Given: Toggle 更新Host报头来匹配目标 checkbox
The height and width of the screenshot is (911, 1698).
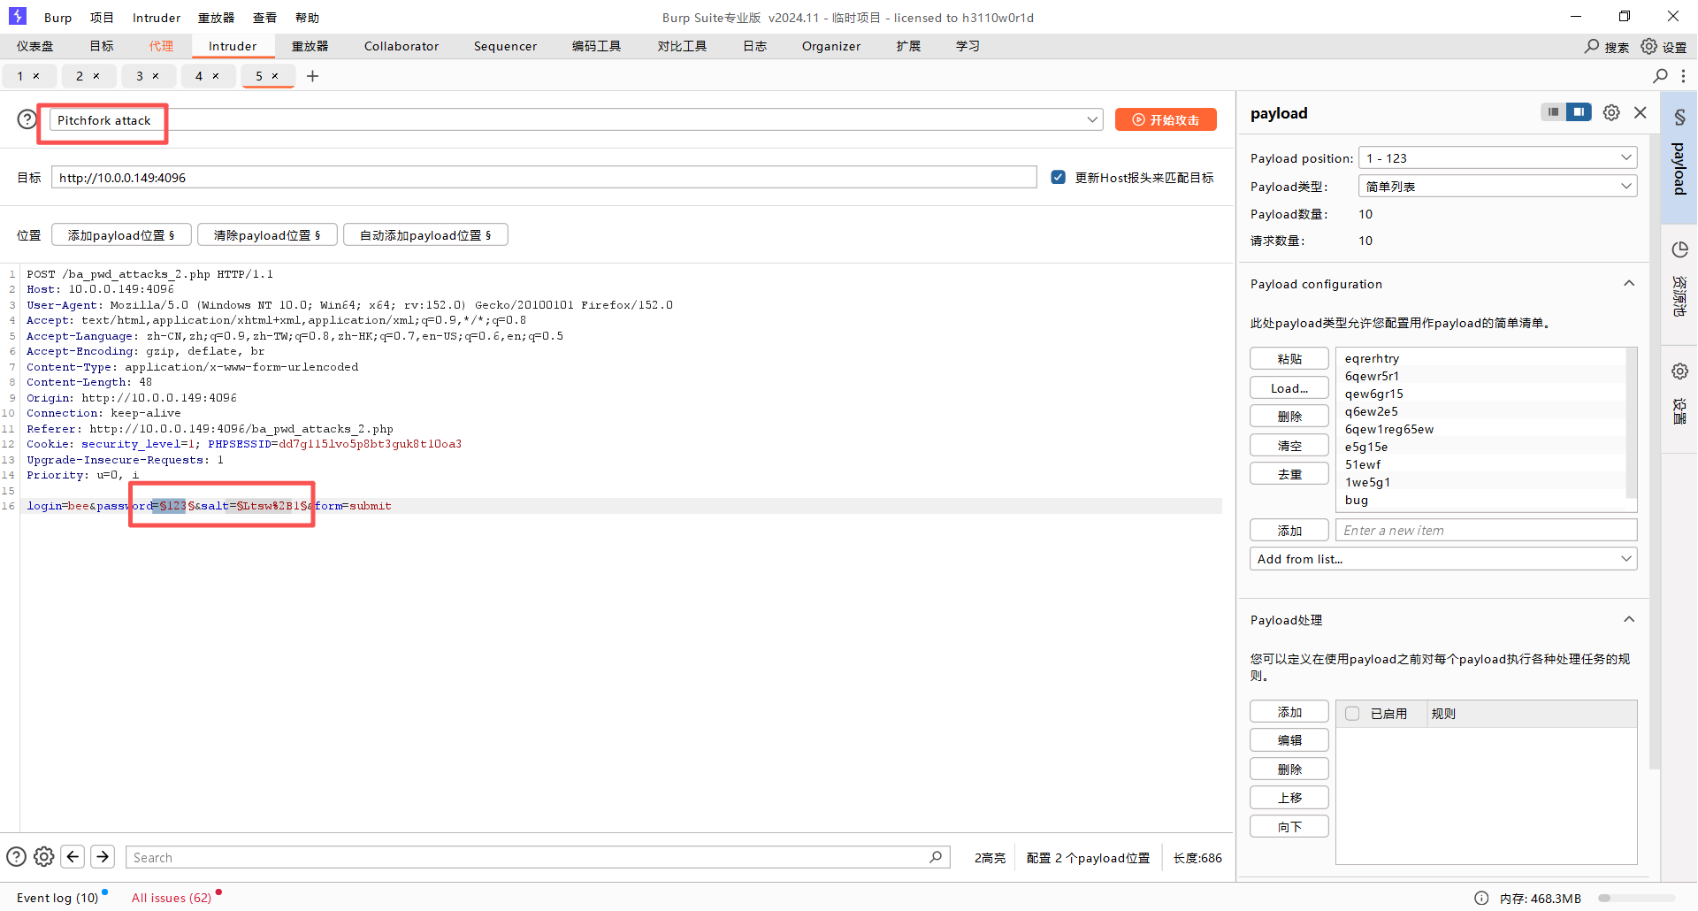Looking at the screenshot, I should pos(1058,177).
